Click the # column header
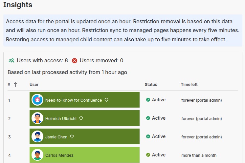The width and height of the screenshot is (245, 163). coord(9,85)
